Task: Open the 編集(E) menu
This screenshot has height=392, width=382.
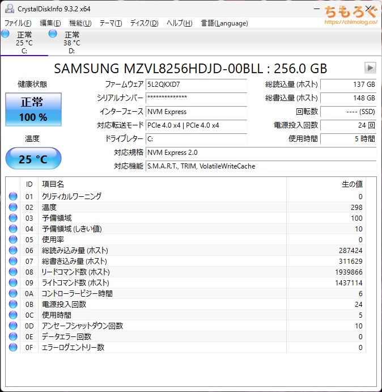Action: coord(50,23)
